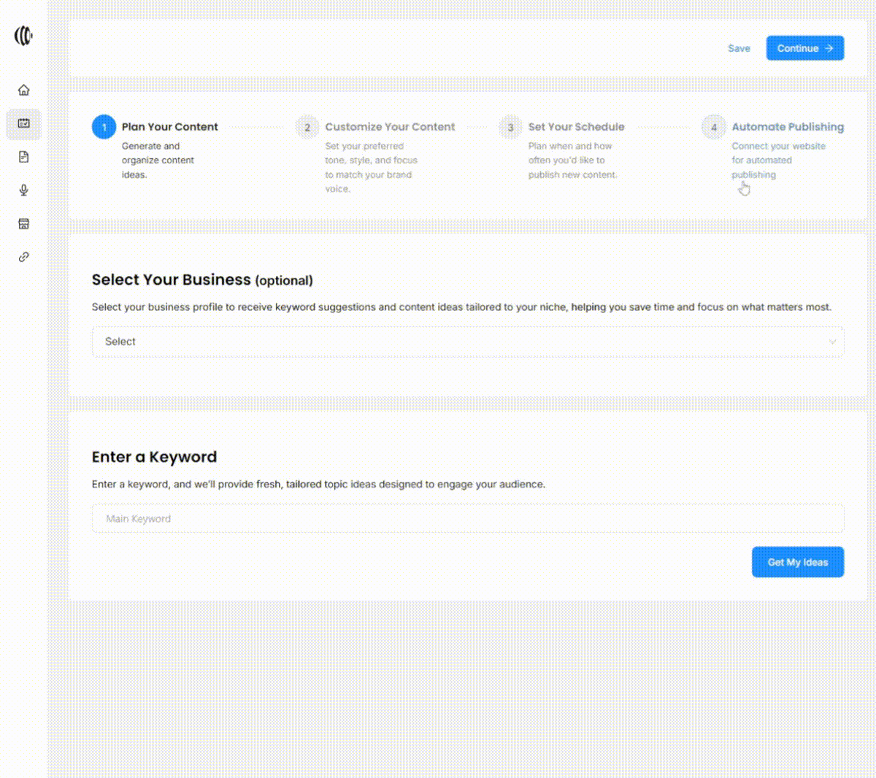Open the storefront icon in sidebar
This screenshot has height=778, width=876.
click(23, 224)
